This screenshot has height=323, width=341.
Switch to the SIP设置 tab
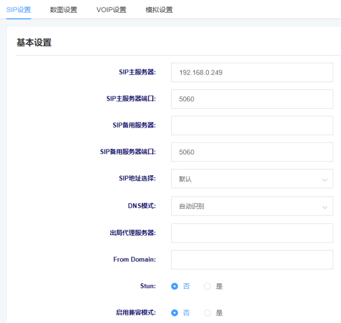19,10
